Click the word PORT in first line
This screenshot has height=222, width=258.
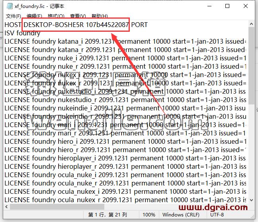tap(139, 25)
